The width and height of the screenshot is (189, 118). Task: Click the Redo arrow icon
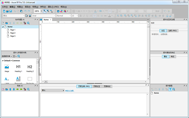tap(29, 11)
